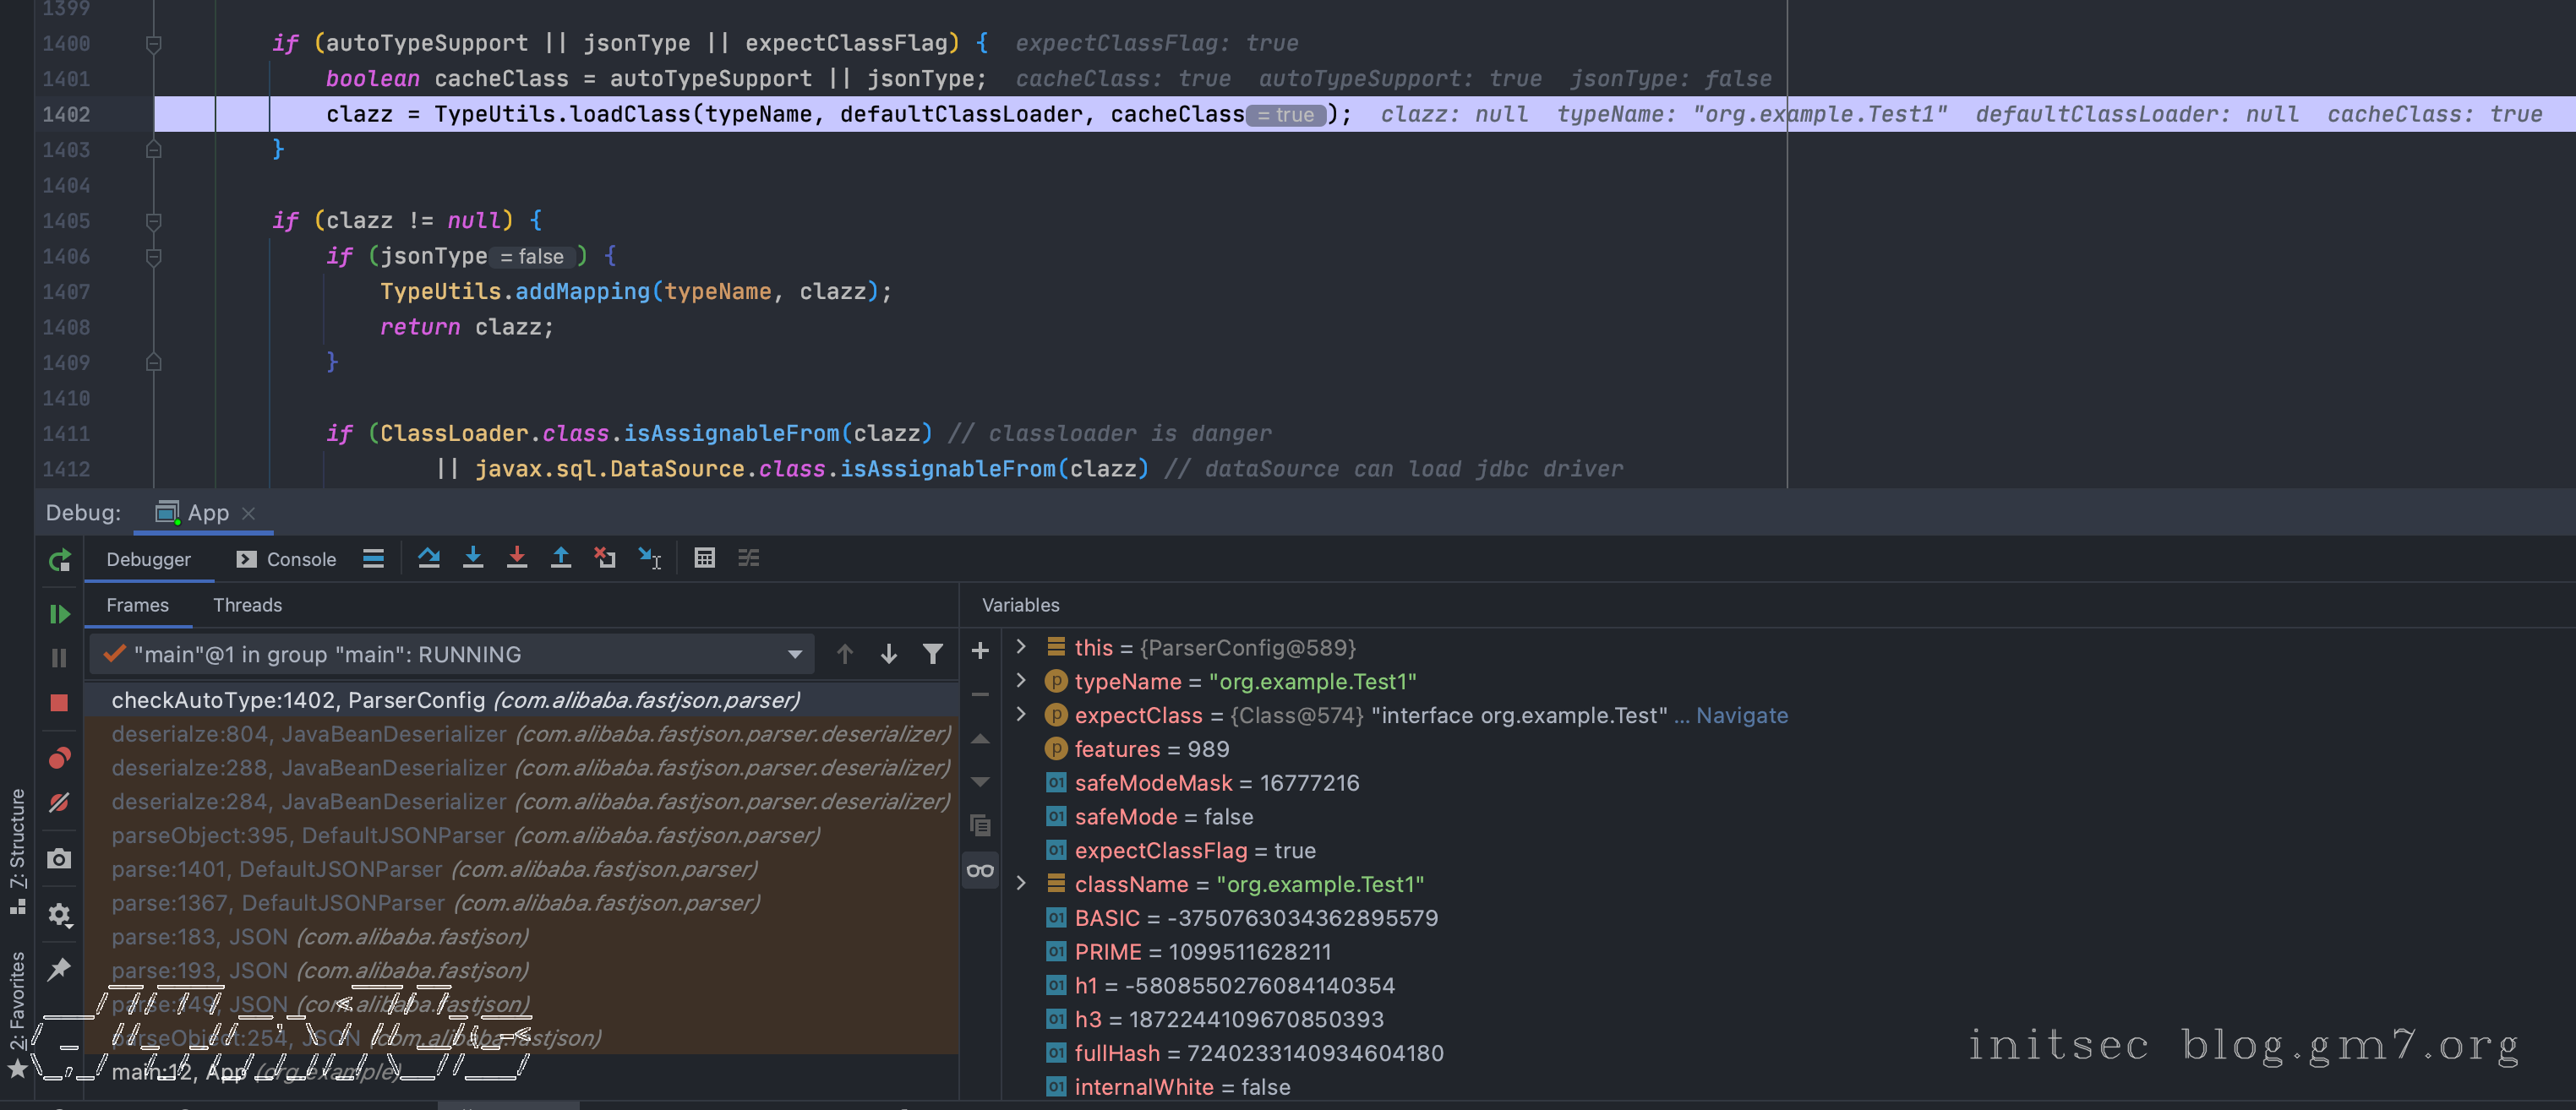The height and width of the screenshot is (1110, 2576).
Task: Click the Navigate link next to expectClass
Action: click(x=1741, y=716)
